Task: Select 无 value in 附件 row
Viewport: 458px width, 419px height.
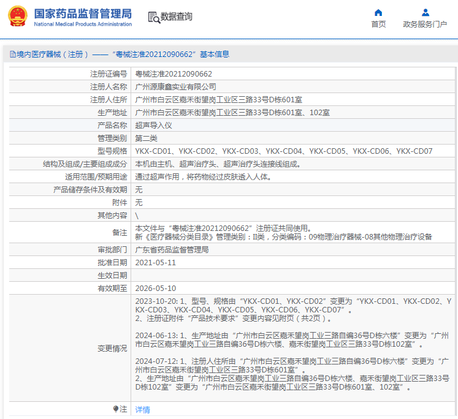Action: 139,203
